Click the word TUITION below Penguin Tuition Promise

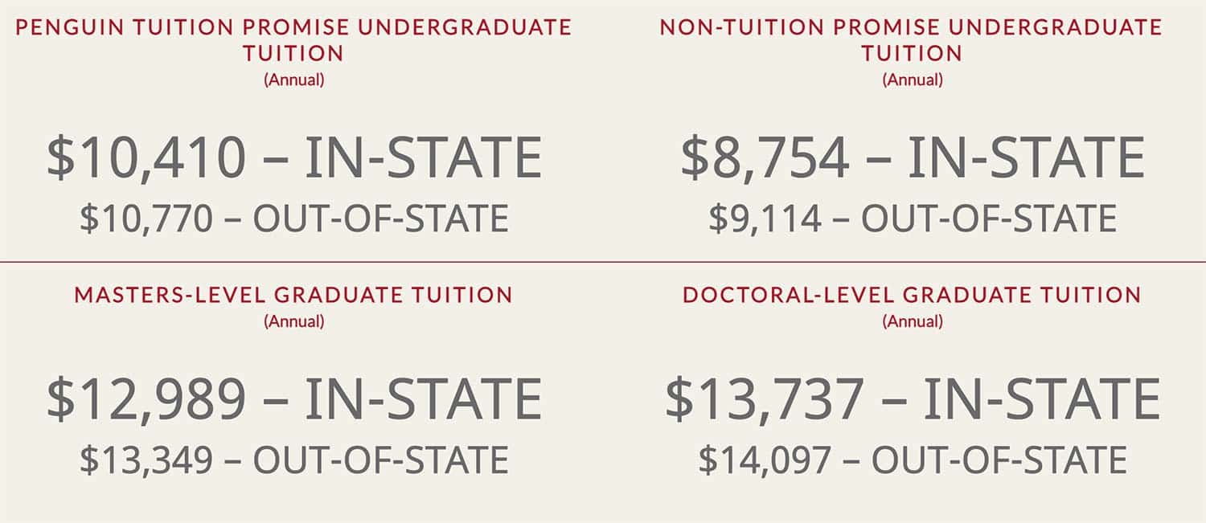(x=293, y=54)
